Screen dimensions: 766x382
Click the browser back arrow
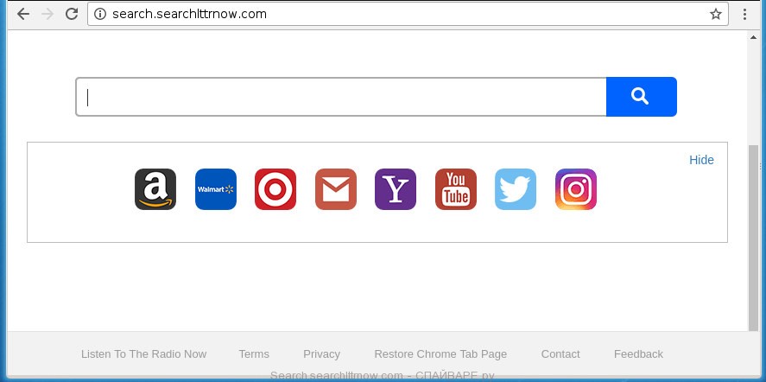23,14
